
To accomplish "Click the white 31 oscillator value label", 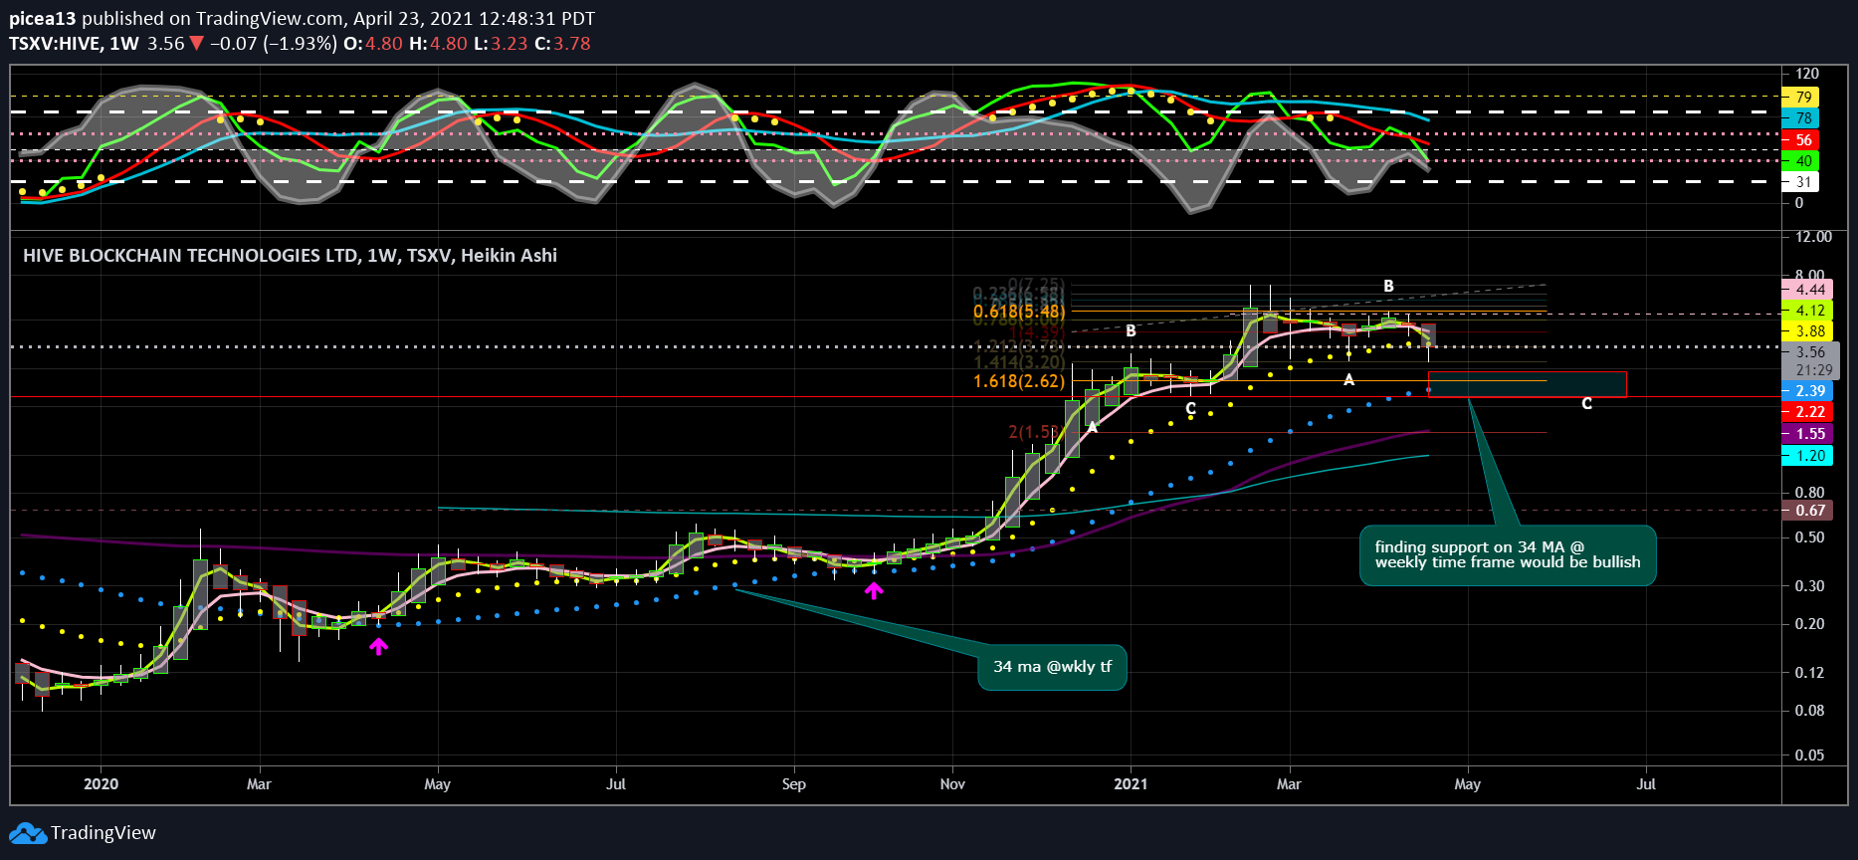I will [x=1800, y=182].
